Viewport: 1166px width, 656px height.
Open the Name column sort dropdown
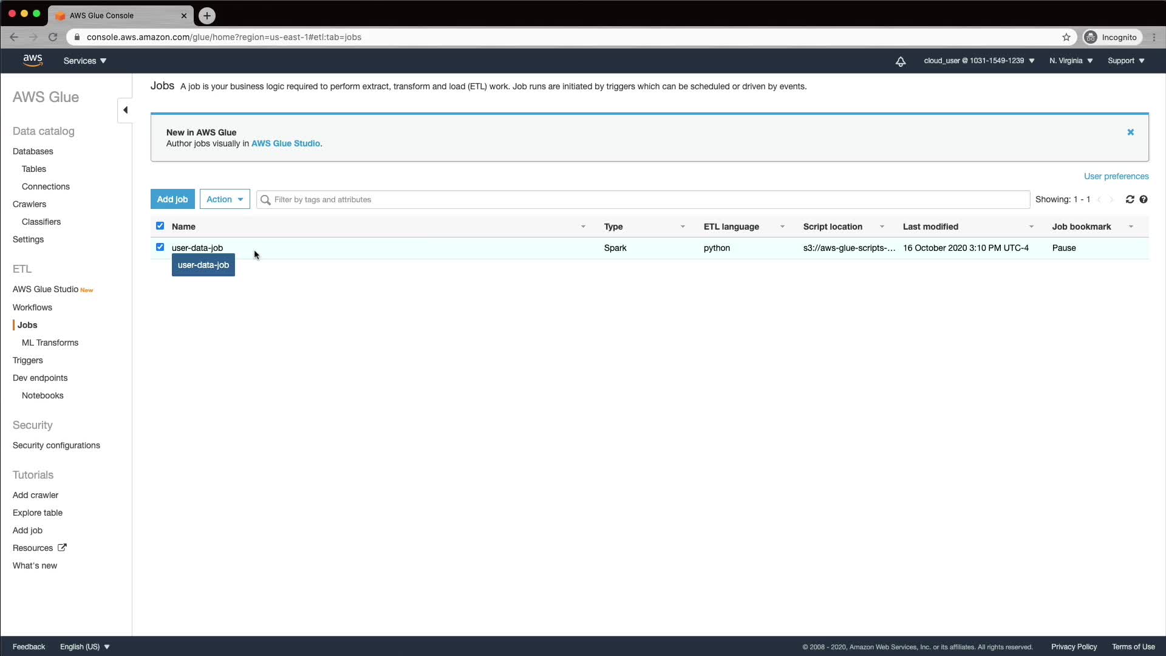[583, 227]
